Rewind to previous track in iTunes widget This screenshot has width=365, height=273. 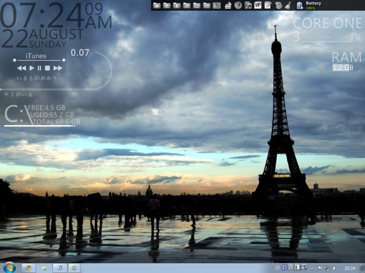click(22, 68)
